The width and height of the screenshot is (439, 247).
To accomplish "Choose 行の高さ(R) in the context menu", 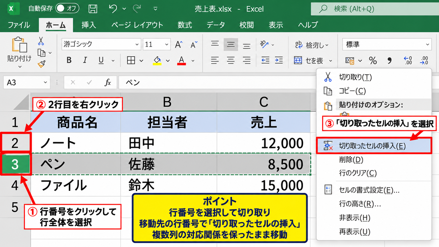I will (374, 204).
